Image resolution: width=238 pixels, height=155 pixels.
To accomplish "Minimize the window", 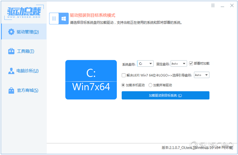I will pyautogui.click(x=222, y=6).
